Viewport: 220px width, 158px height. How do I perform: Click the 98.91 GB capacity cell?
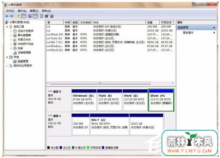(x=153, y=42)
